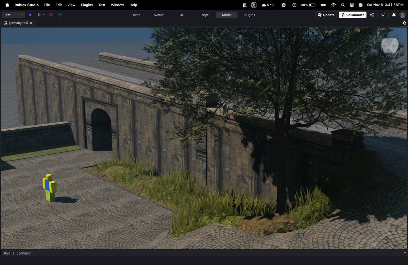
Task: Click the client/server monitor icon
Action: pos(60,15)
